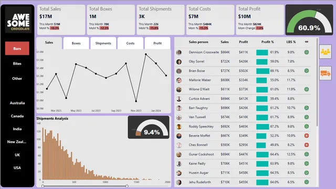This screenshot has height=189, width=336.
Task: Click green check icon for Van Tuxwell
Action: pos(307,117)
